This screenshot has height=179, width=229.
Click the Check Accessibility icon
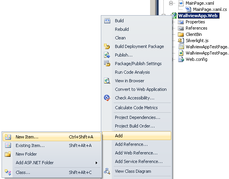pos(107,98)
